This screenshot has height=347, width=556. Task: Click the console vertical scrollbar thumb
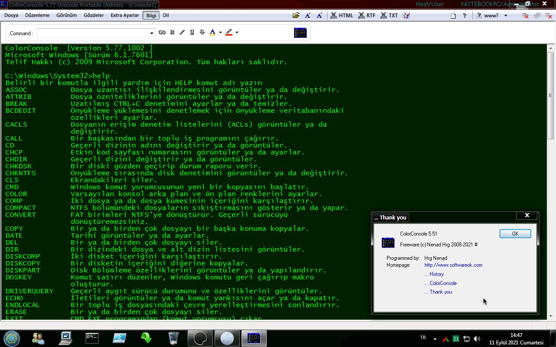point(550,95)
